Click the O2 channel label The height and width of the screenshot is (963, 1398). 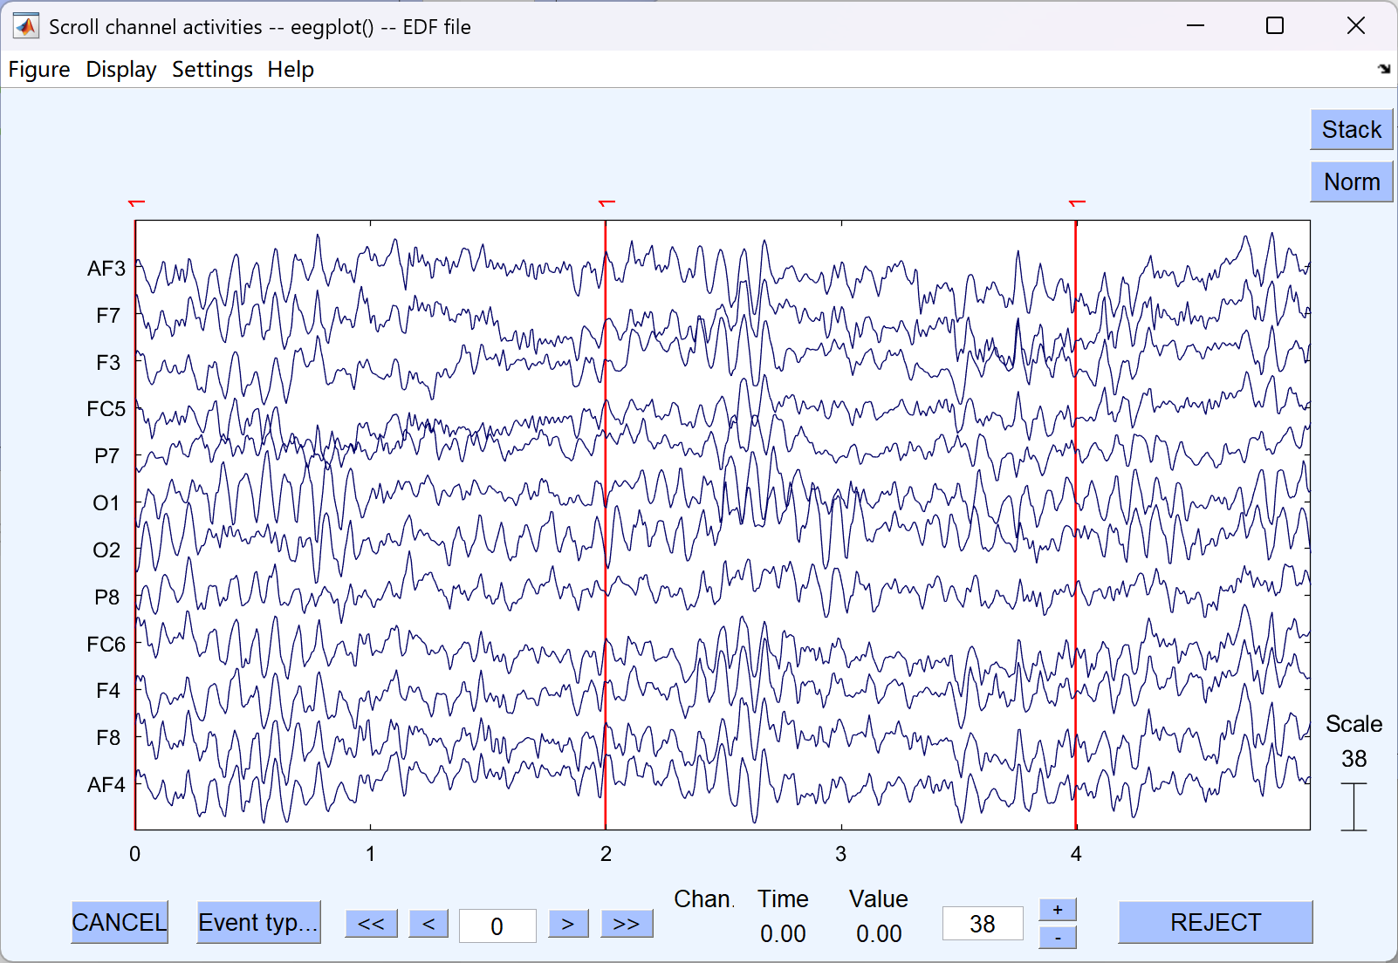(x=106, y=550)
